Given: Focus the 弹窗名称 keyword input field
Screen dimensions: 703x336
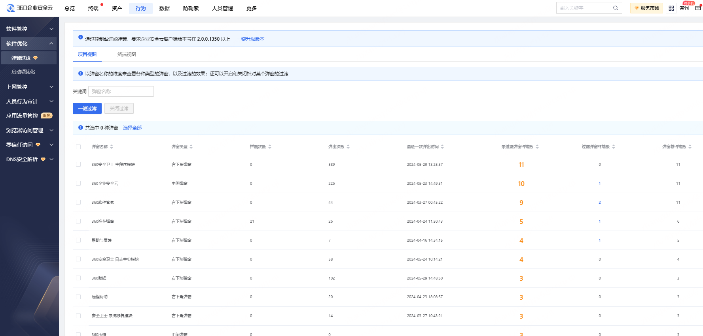Looking at the screenshot, I should pos(121,92).
